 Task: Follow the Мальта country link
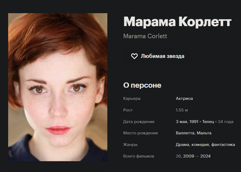pyautogui.click(x=204, y=133)
